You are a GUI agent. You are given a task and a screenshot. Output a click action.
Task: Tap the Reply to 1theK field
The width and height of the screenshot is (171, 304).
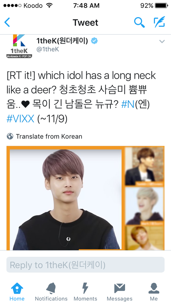(x=85, y=265)
